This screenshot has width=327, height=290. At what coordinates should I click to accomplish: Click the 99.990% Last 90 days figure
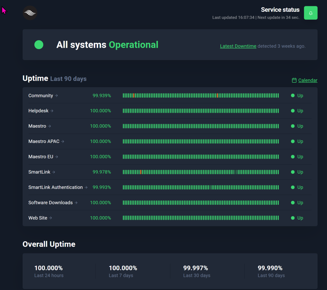[x=270, y=268]
